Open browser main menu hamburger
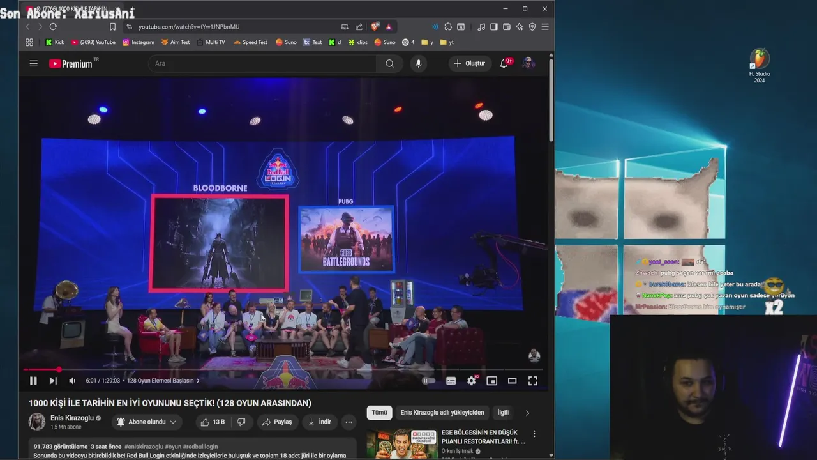The image size is (817, 460). pos(544,27)
